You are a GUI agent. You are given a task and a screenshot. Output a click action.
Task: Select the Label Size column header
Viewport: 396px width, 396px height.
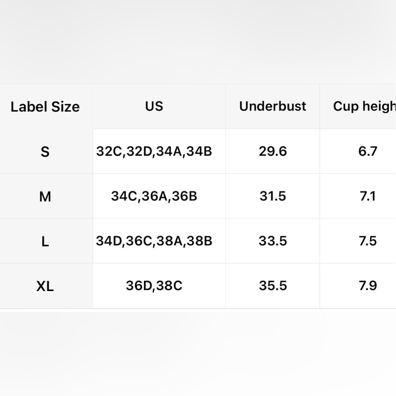pyautogui.click(x=45, y=107)
